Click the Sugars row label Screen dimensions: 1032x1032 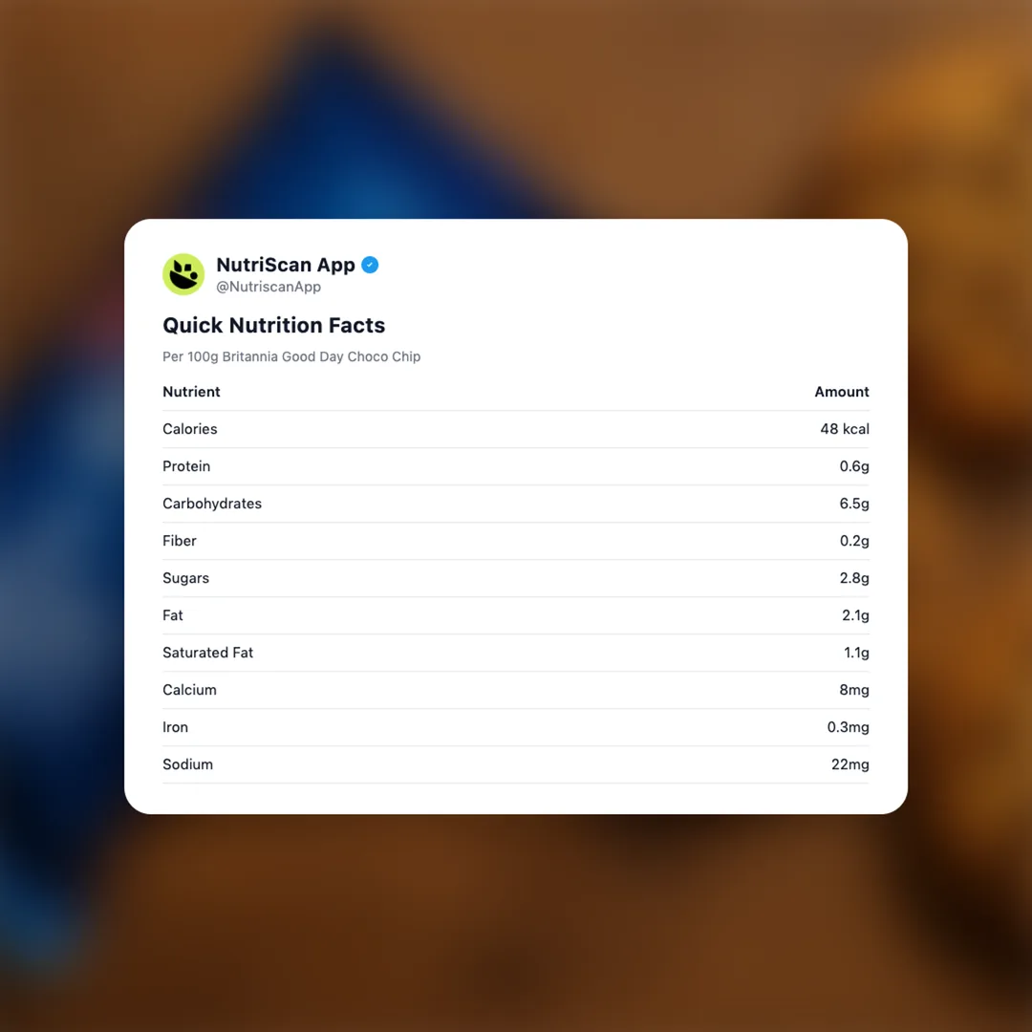coord(185,578)
